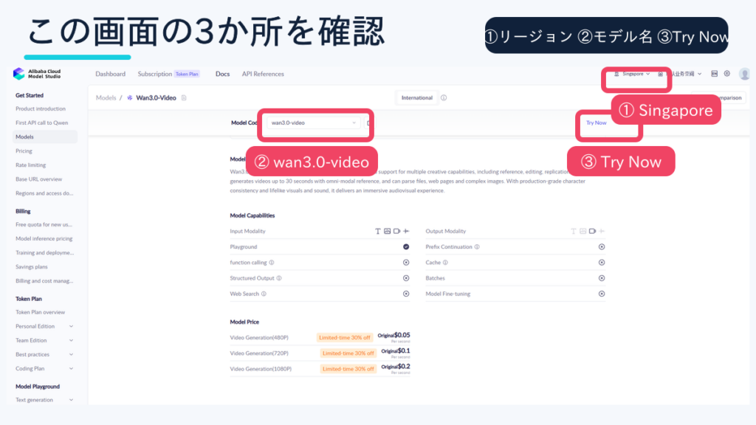756x425 pixels.
Task: Open the Singapore region dropdown
Action: 632,74
